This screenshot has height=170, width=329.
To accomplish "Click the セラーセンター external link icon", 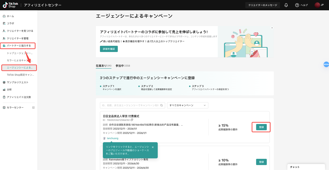I will pyautogui.click(x=33, y=108).
